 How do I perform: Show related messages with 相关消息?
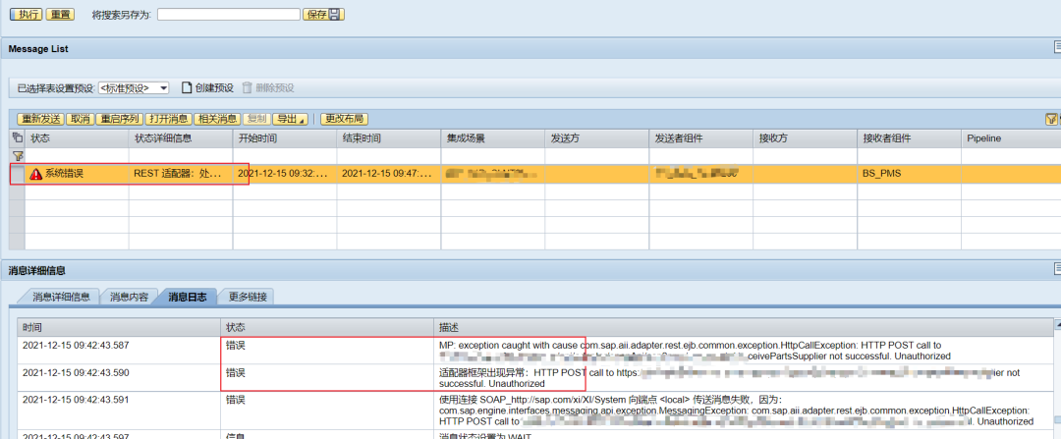[x=217, y=119]
